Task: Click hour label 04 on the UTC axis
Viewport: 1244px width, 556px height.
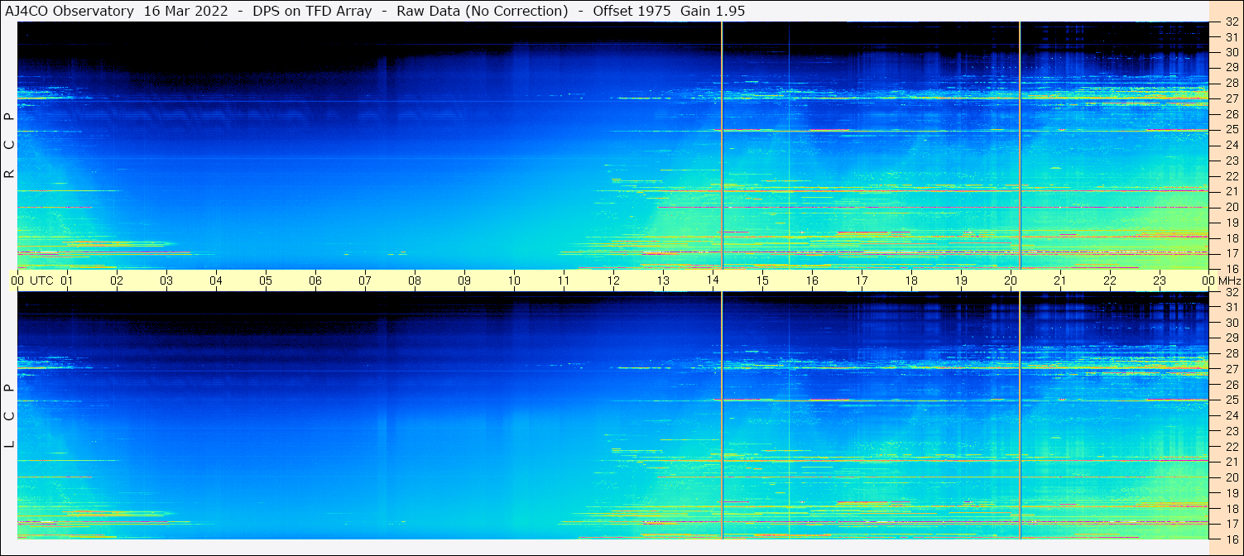Action: 216,280
